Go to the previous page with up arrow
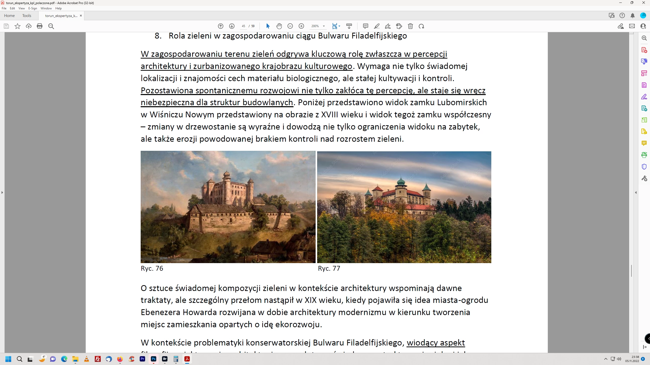This screenshot has height=365, width=650. pyautogui.click(x=220, y=26)
